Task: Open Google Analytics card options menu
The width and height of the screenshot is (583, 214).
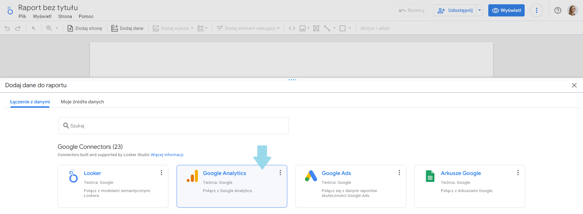Action: pos(280,173)
